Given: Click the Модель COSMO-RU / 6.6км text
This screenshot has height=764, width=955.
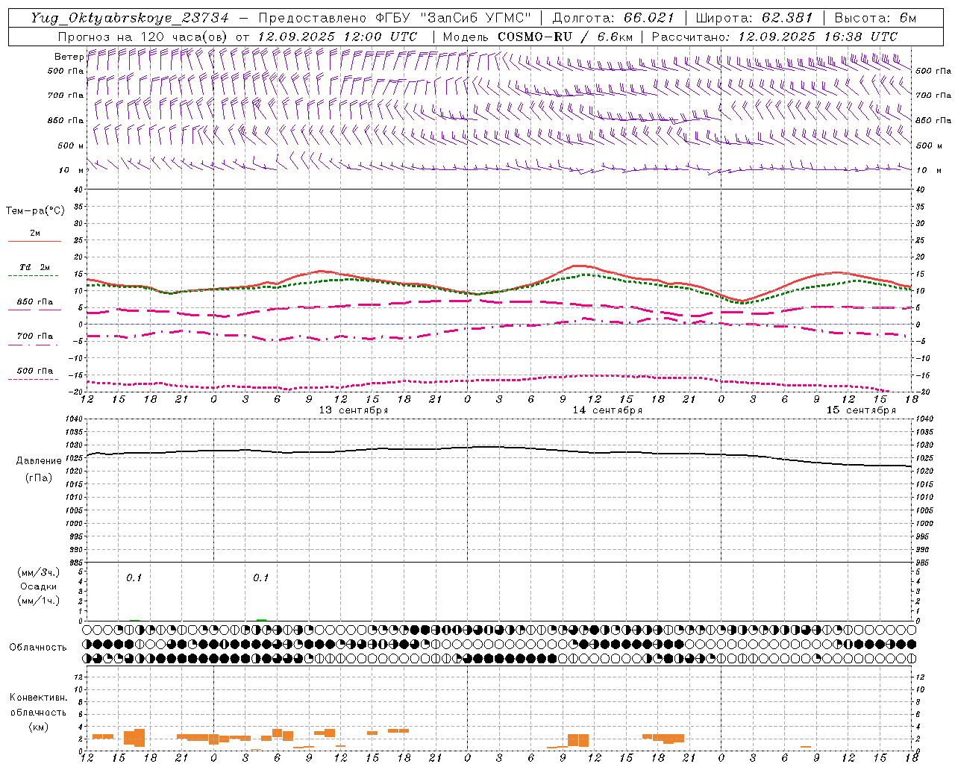Looking at the screenshot, I should (x=537, y=37).
